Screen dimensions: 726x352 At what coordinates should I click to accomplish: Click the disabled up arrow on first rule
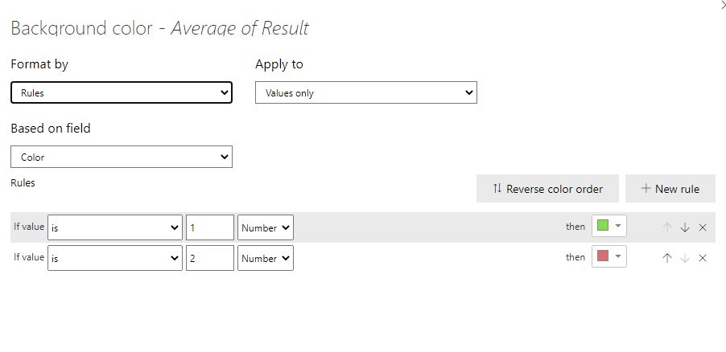coord(666,227)
